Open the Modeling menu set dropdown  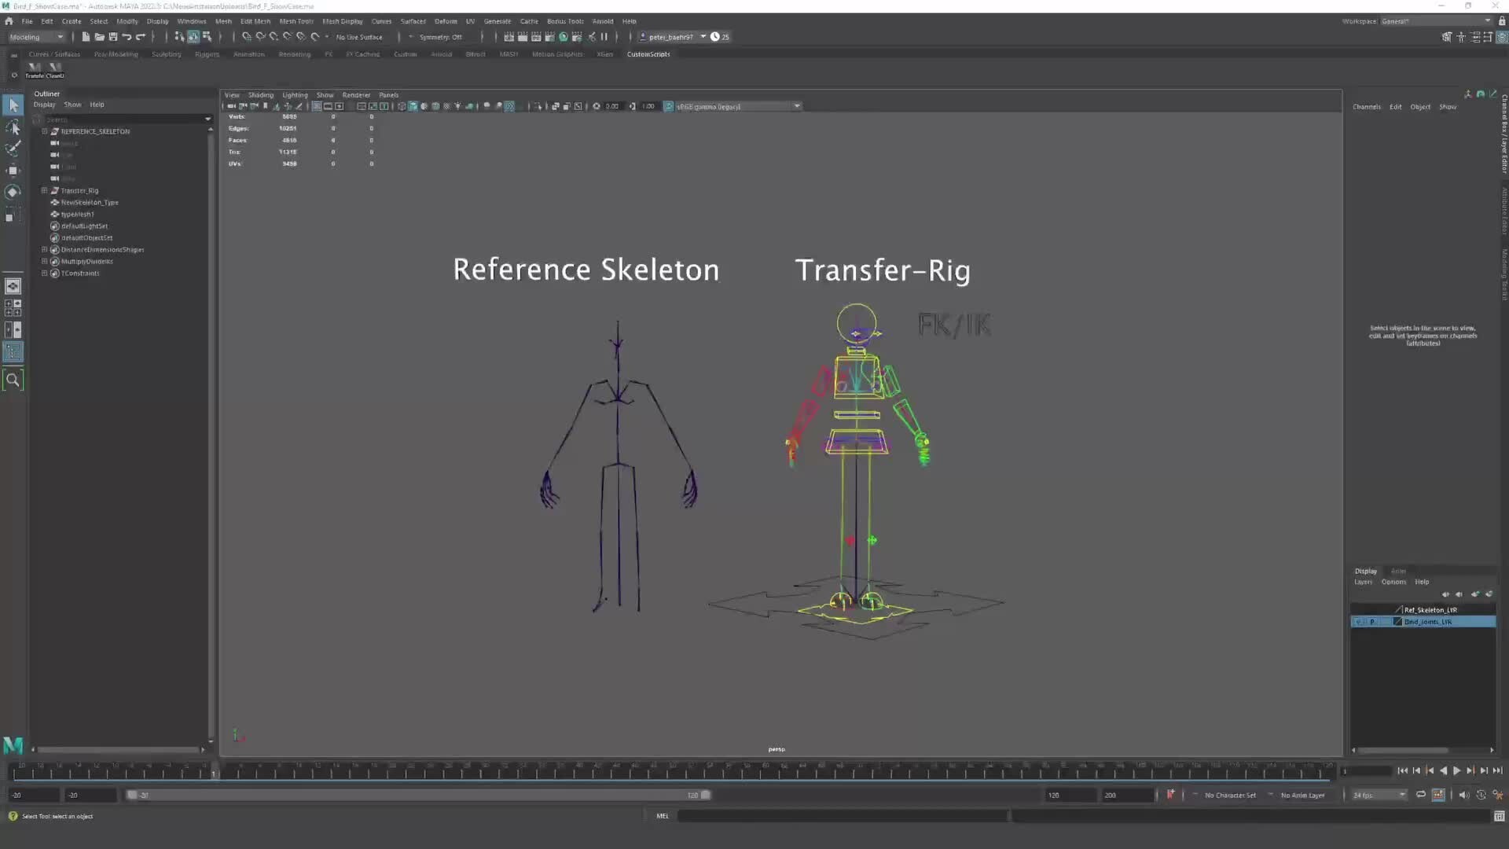pos(35,36)
